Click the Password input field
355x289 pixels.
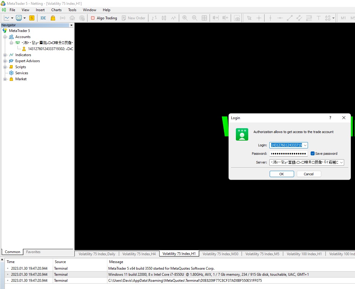288,154
